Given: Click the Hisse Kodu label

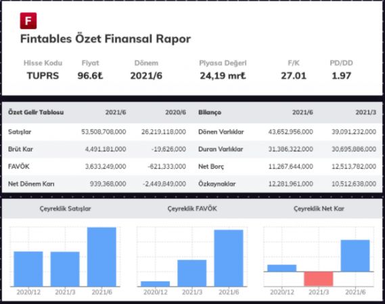Looking at the screenshot, I should 43,63.
